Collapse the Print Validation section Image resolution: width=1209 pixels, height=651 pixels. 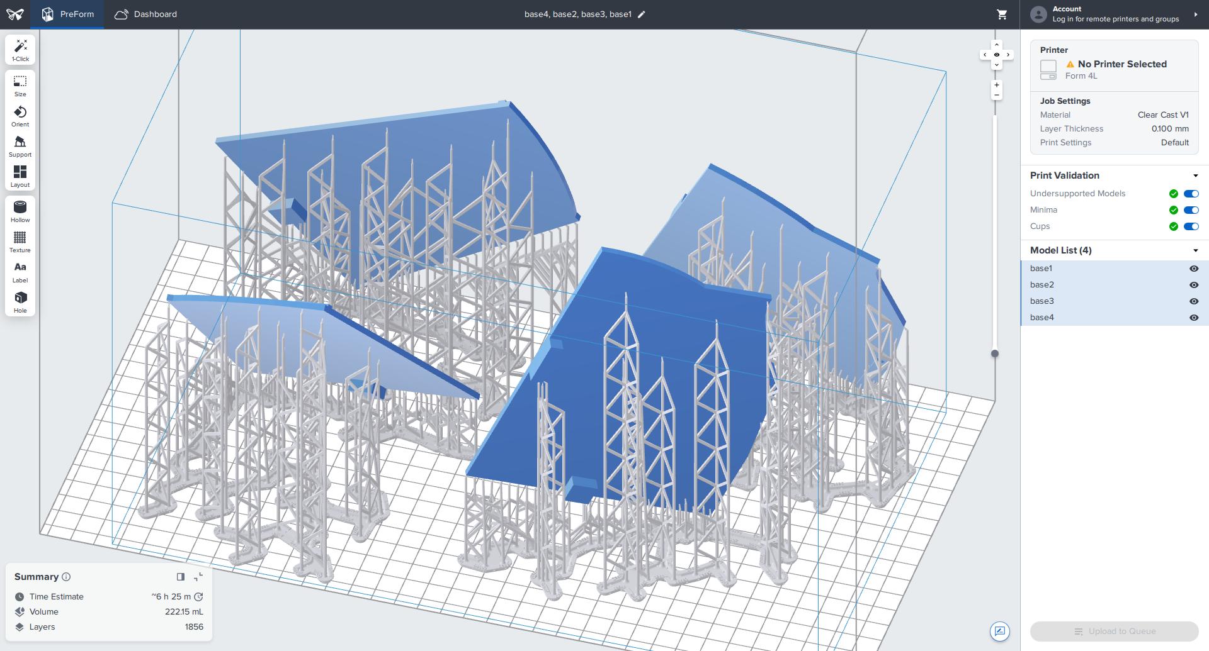coord(1195,176)
